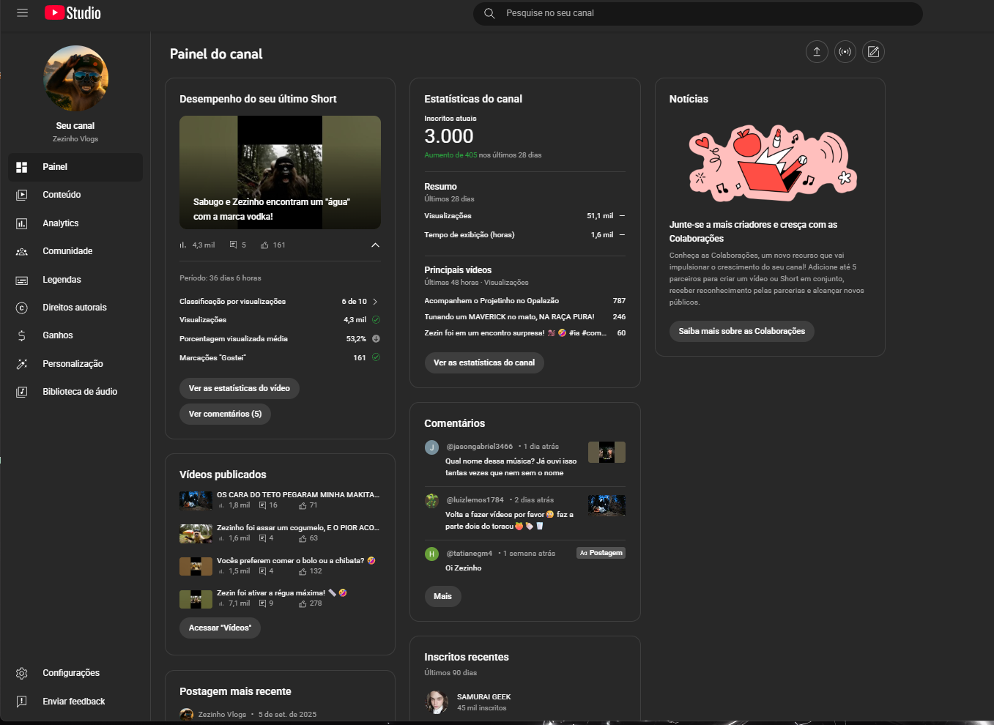Click the Legendas subtitles icon
Viewport: 994px width, 725px height.
pos(22,280)
